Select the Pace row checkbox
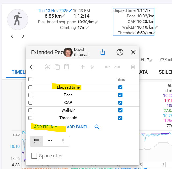The width and height of the screenshot is (172, 169). point(30,95)
